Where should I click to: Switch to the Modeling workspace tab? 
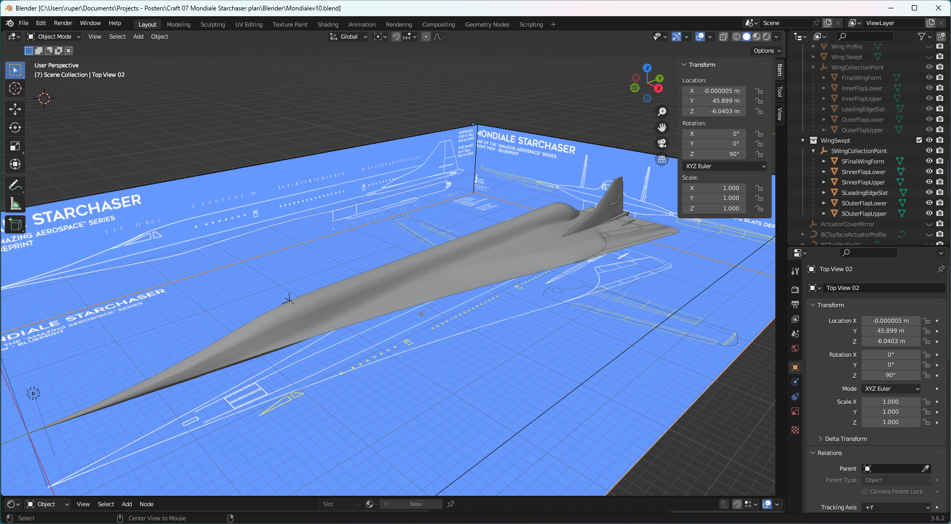179,25
